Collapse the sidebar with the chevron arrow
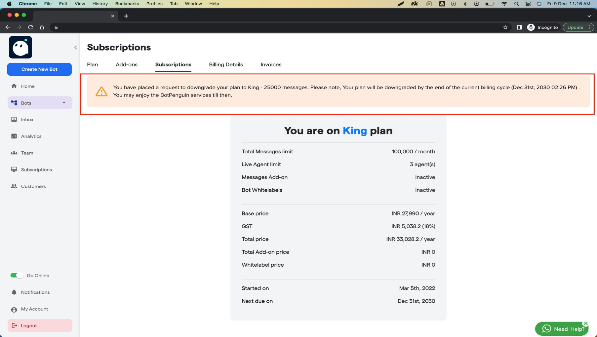This screenshot has width=597, height=337. (76, 48)
